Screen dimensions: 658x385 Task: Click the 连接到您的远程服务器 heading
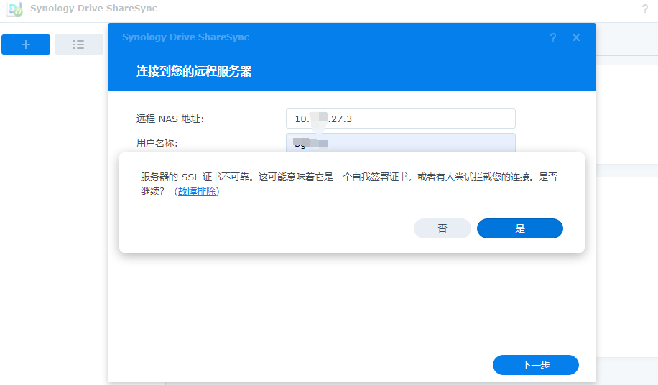[x=194, y=71]
